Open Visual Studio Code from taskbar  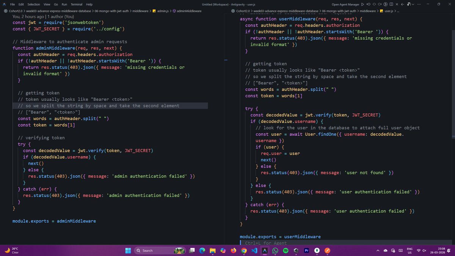pos(254,250)
